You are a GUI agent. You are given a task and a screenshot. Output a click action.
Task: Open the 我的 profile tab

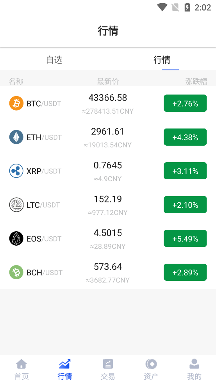click(195, 370)
